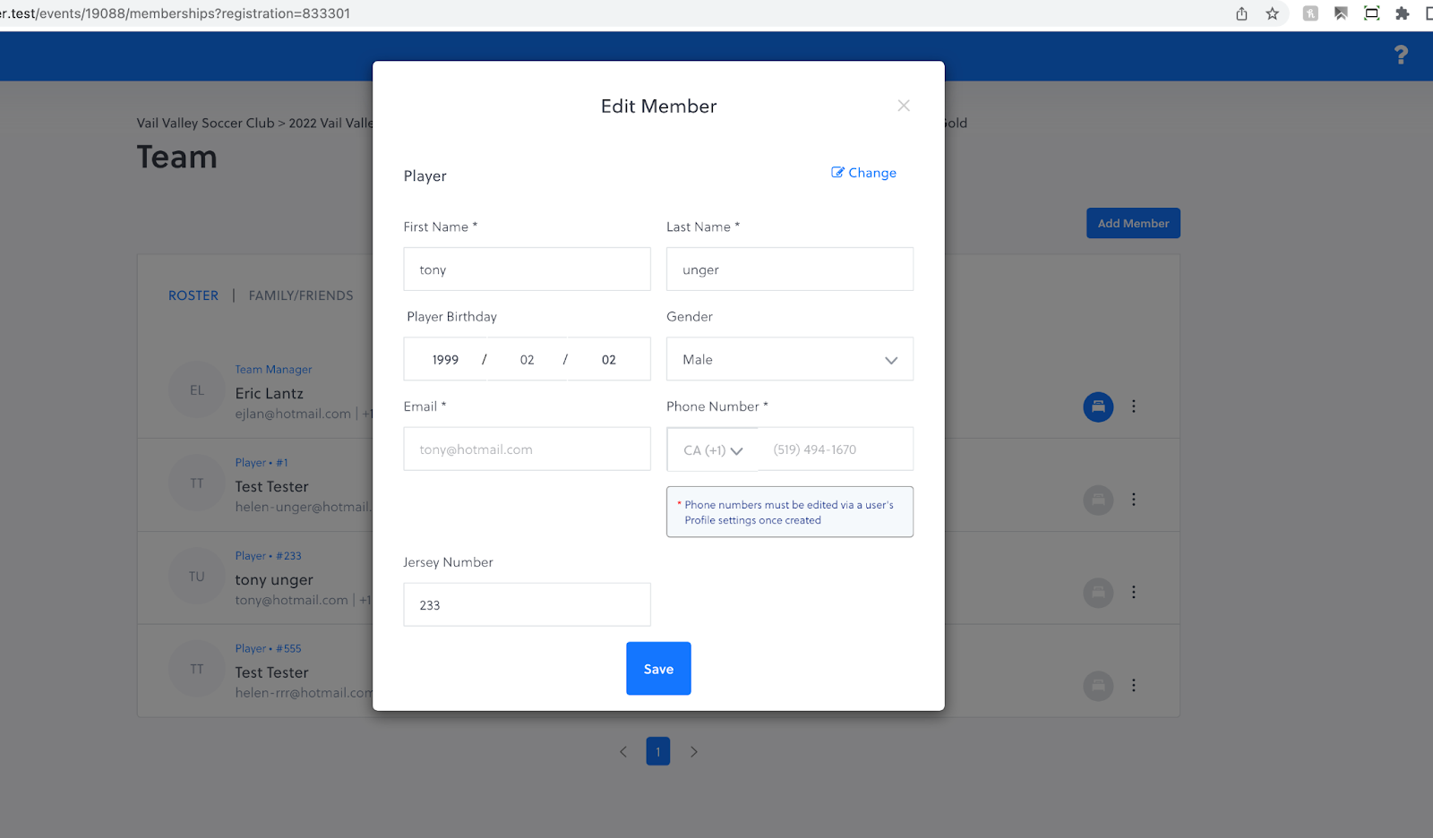Edit the Last Name field containing unger
The height and width of the screenshot is (838, 1433).
[790, 269]
